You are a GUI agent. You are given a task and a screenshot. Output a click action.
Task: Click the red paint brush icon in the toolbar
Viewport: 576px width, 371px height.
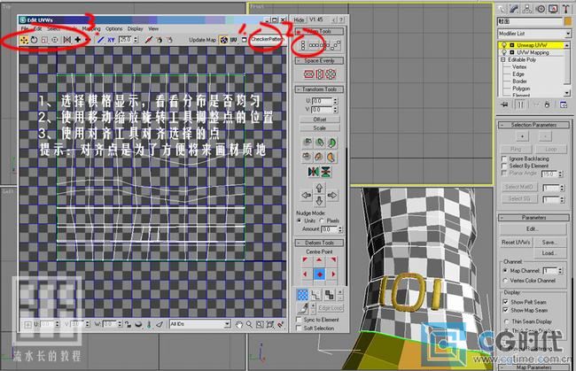tap(148, 40)
